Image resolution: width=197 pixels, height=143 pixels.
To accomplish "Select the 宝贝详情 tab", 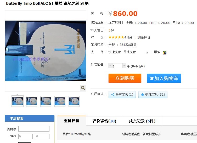I will (x=72, y=121).
